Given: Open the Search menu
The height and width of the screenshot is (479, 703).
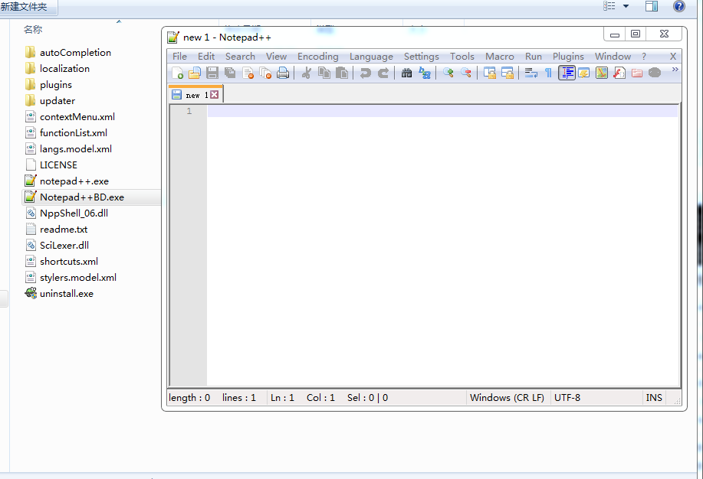Looking at the screenshot, I should click(240, 57).
